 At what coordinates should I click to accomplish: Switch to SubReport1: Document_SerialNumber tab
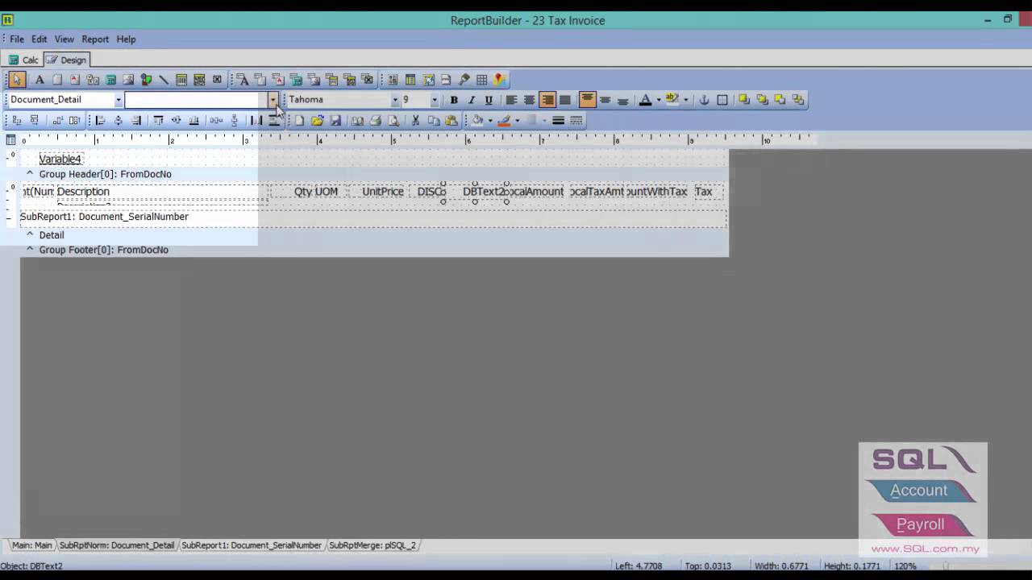point(252,545)
